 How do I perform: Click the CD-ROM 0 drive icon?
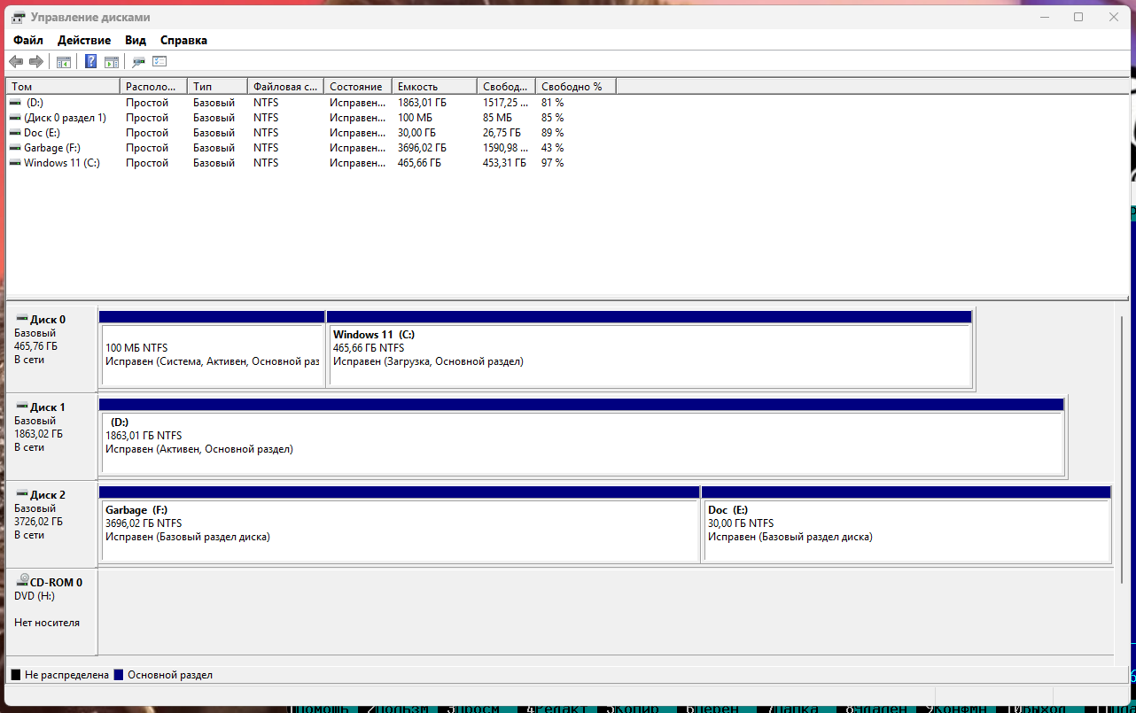[22, 582]
